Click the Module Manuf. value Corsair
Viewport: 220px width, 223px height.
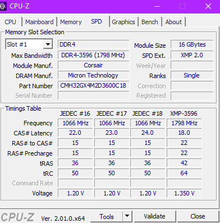tap(93, 65)
